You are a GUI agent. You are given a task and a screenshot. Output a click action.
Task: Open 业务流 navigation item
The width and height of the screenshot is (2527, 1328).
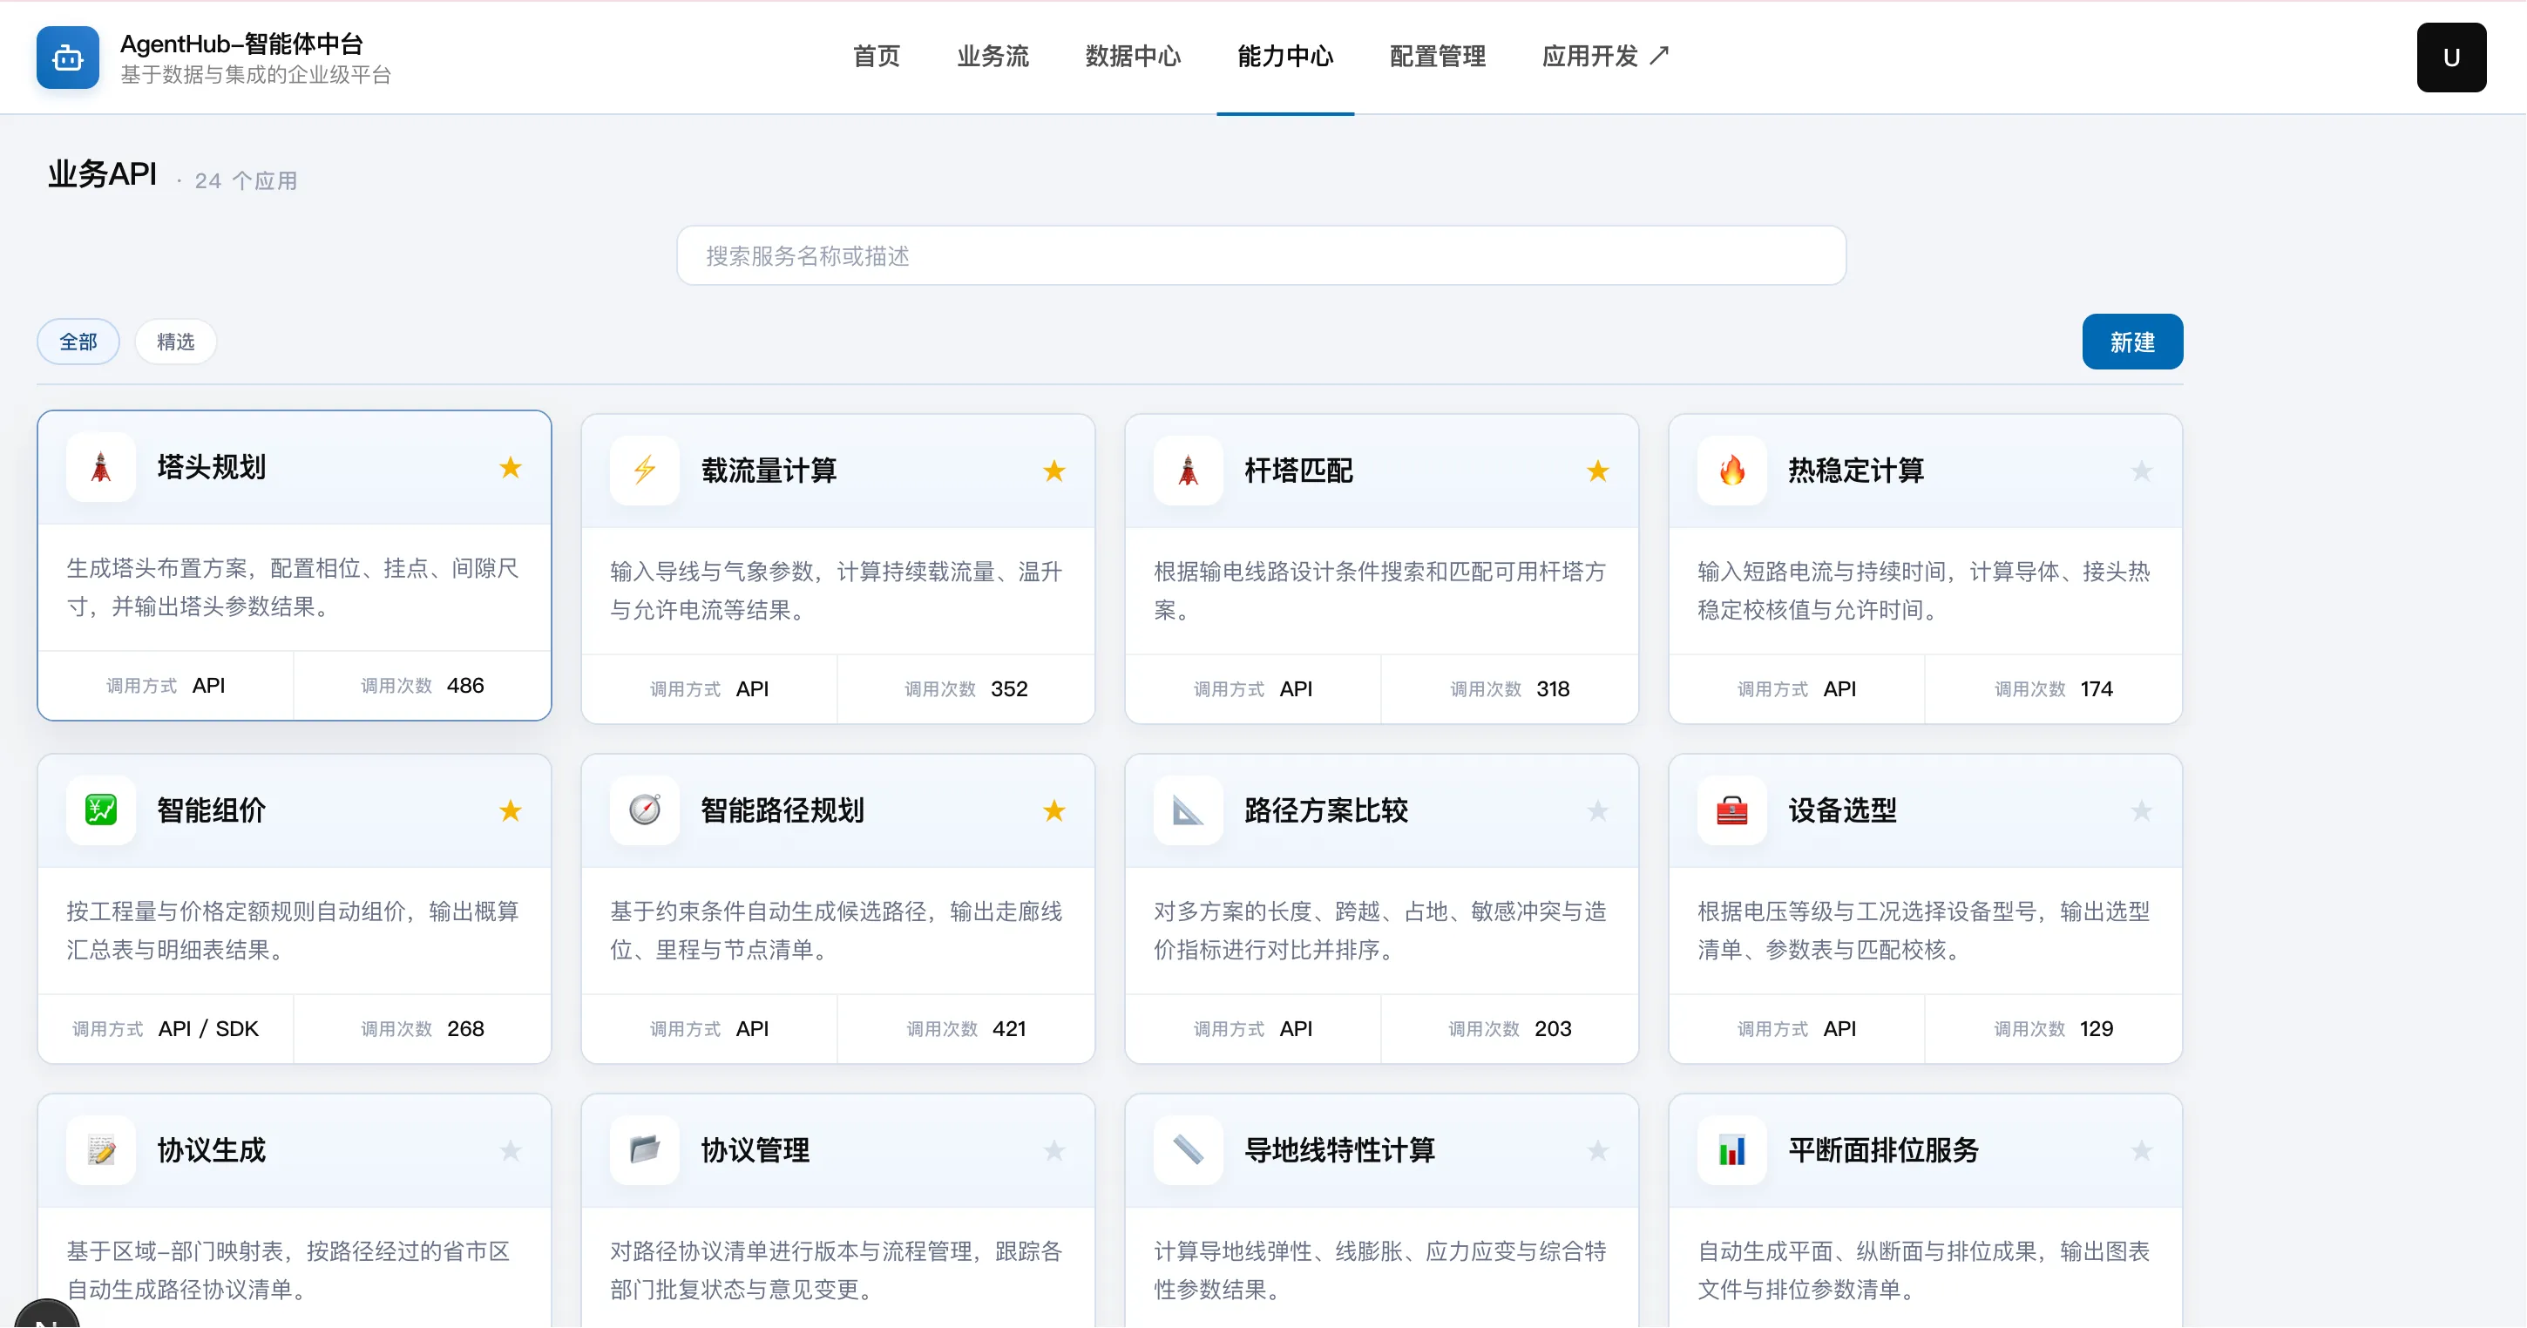[x=993, y=56]
